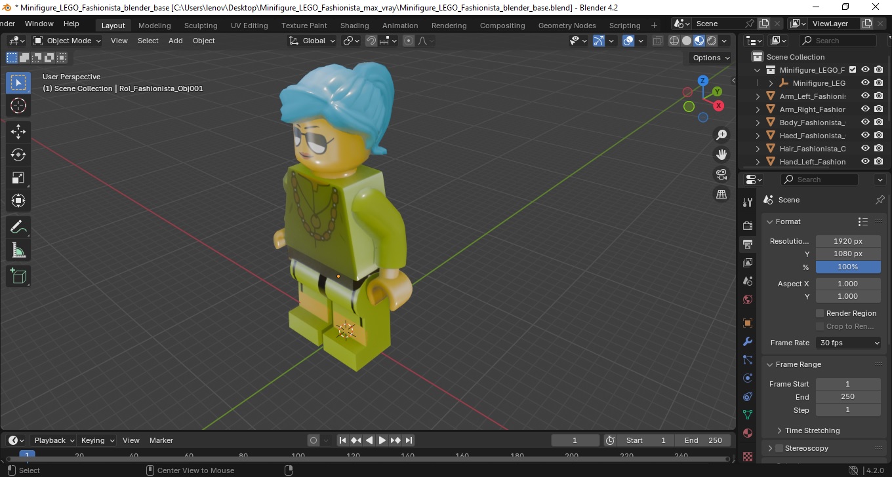Switch orthographic perspective grid icon
This screenshot has height=477, width=892.
point(721,194)
